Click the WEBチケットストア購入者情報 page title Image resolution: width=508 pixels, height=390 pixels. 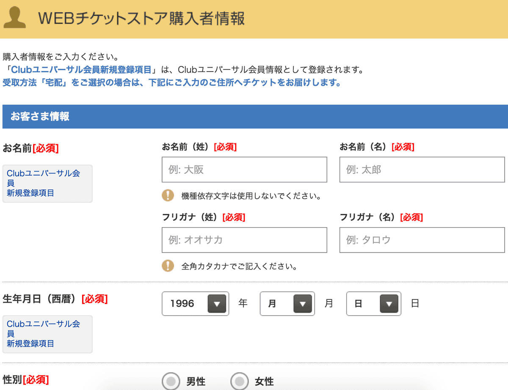140,18
